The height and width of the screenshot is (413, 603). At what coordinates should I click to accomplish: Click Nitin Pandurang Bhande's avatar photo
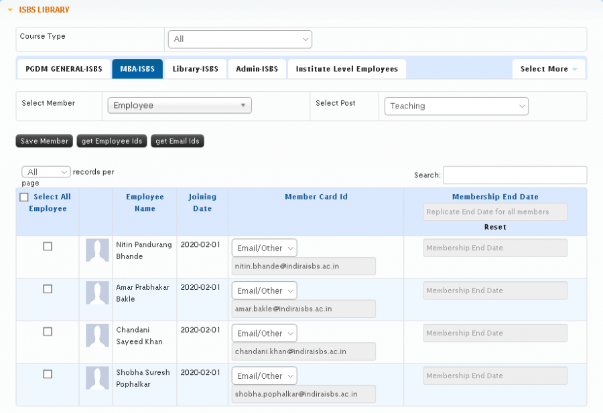click(97, 250)
